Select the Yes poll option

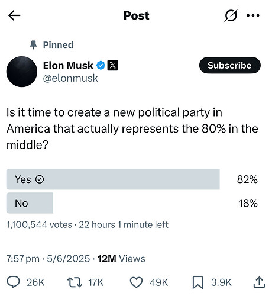113,179
